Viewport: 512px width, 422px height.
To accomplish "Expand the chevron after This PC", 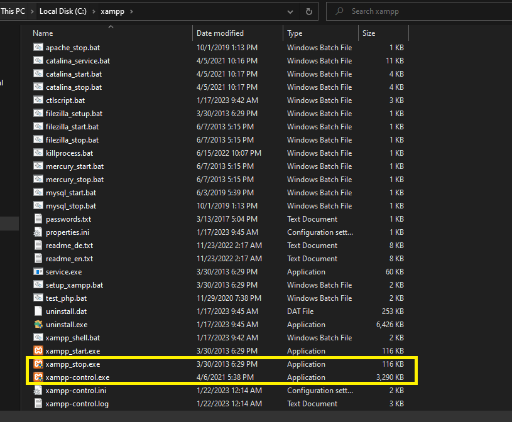I will point(32,11).
